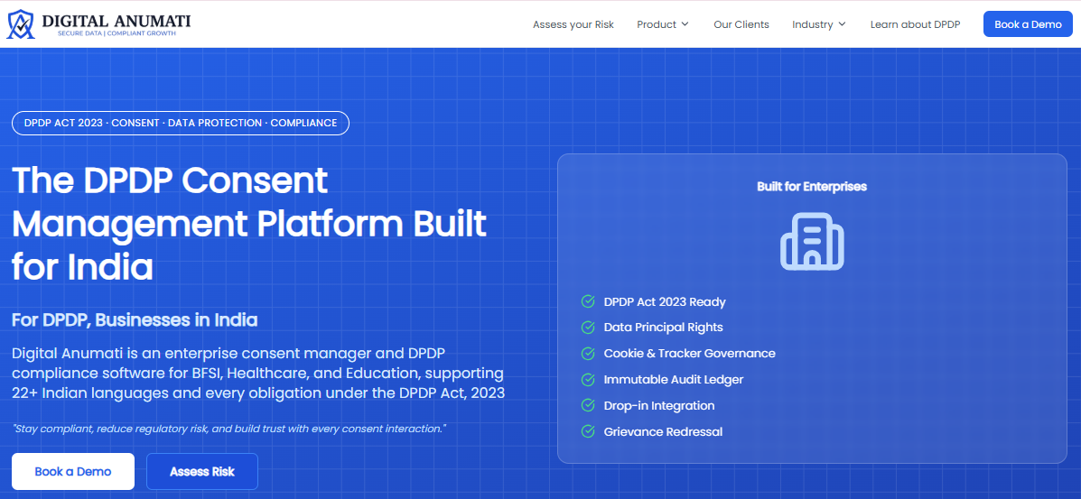This screenshot has width=1081, height=499.
Task: Click the enterprise building icon
Action: (812, 241)
